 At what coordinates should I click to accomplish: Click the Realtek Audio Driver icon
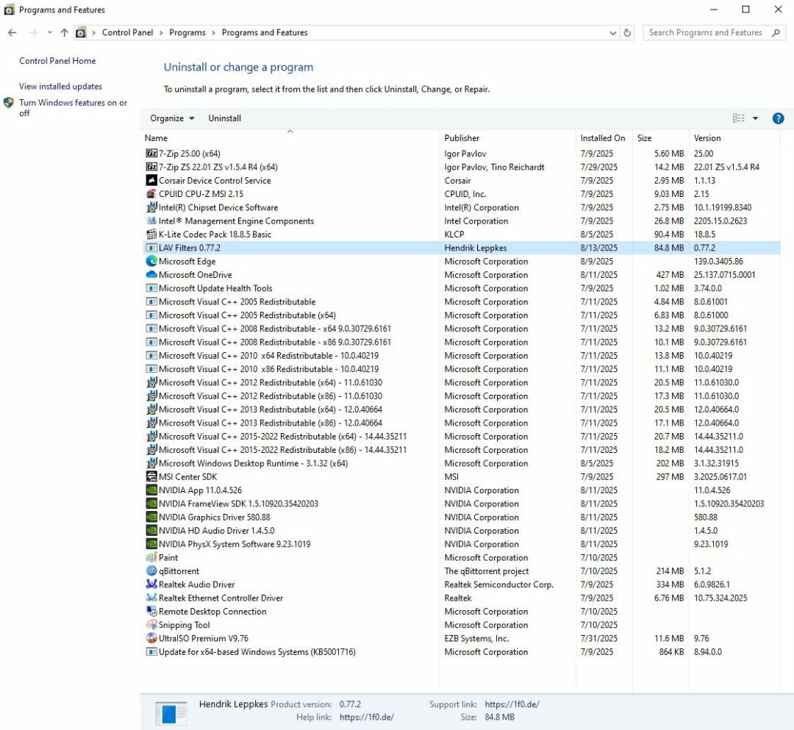[x=151, y=584]
